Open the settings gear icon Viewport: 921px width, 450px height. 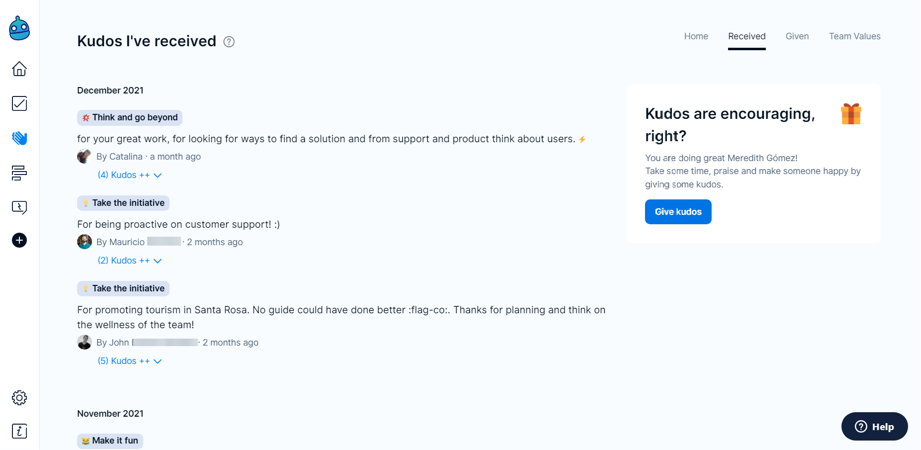pyautogui.click(x=19, y=398)
